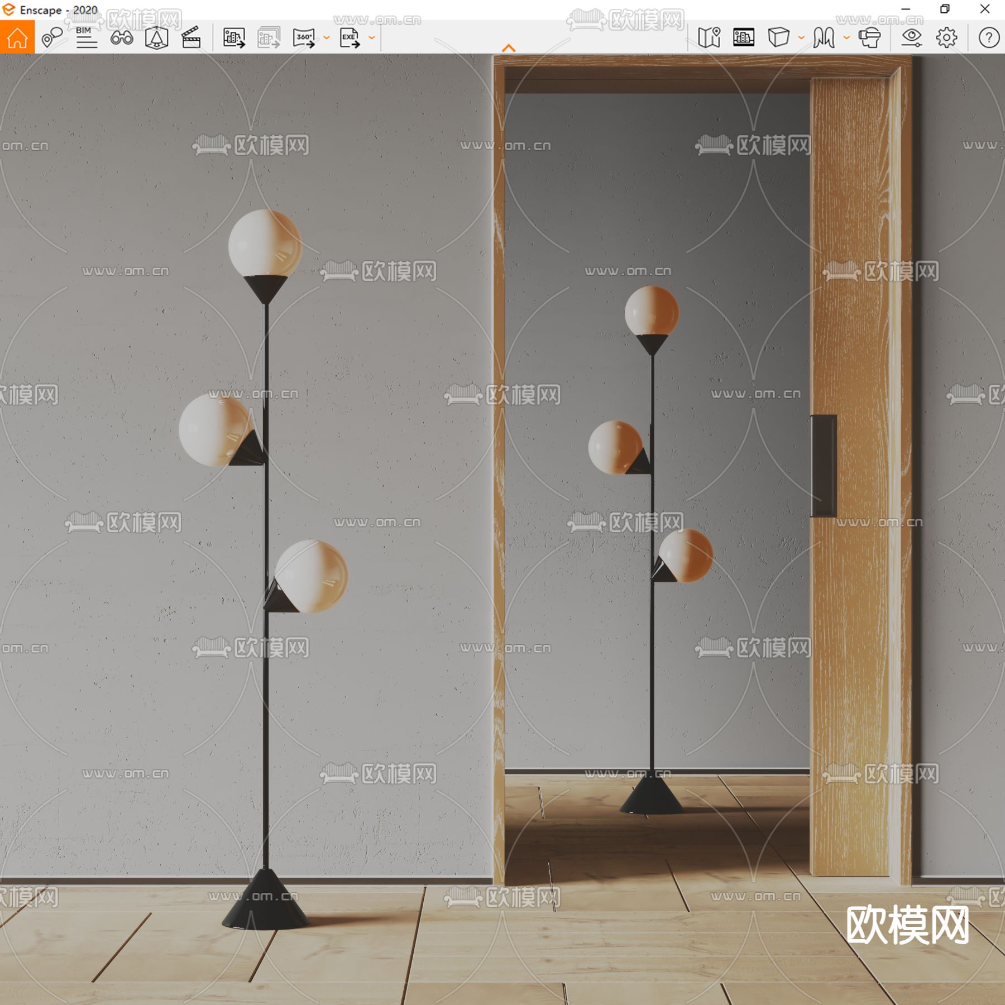Viewport: 1005px width, 1005px height.
Task: Expand the EXE export dropdown
Action: point(372,38)
